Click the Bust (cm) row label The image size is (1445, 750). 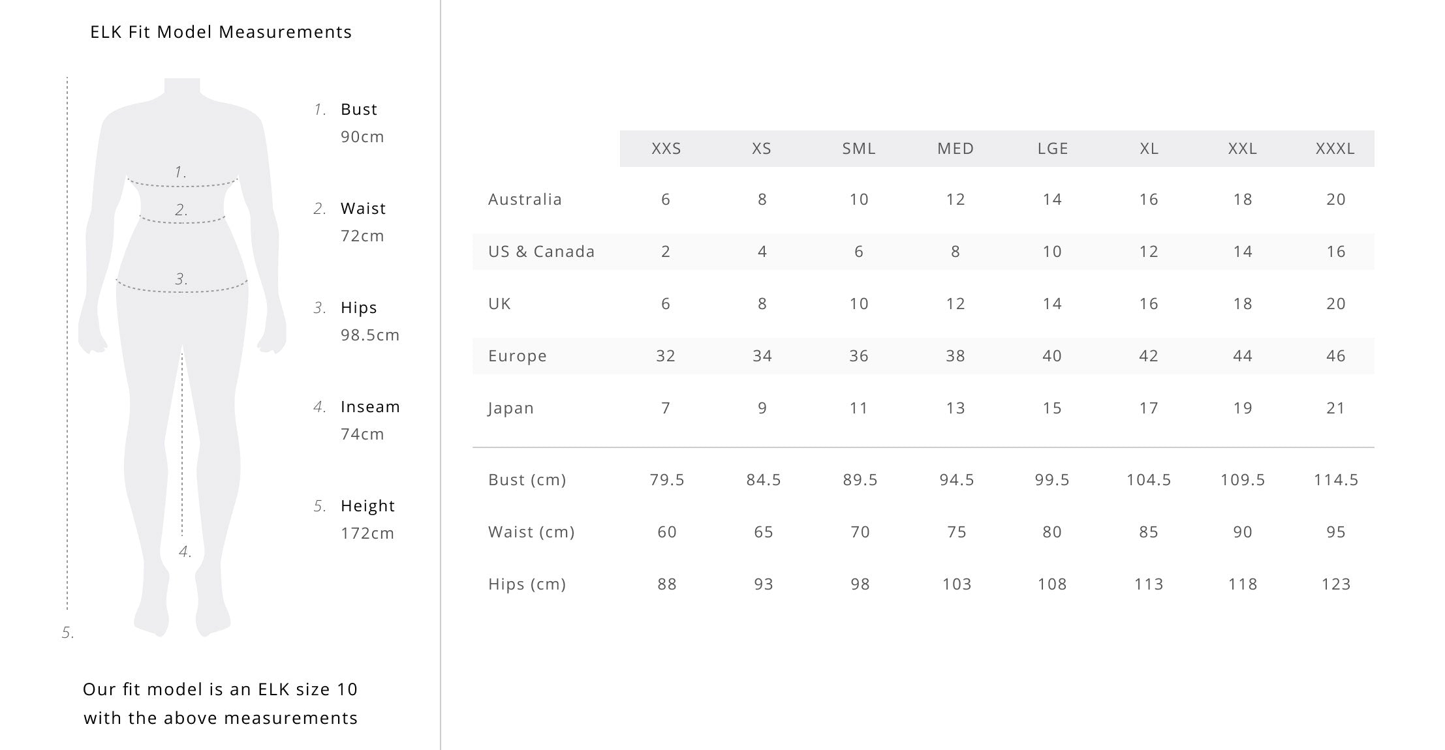click(x=527, y=480)
